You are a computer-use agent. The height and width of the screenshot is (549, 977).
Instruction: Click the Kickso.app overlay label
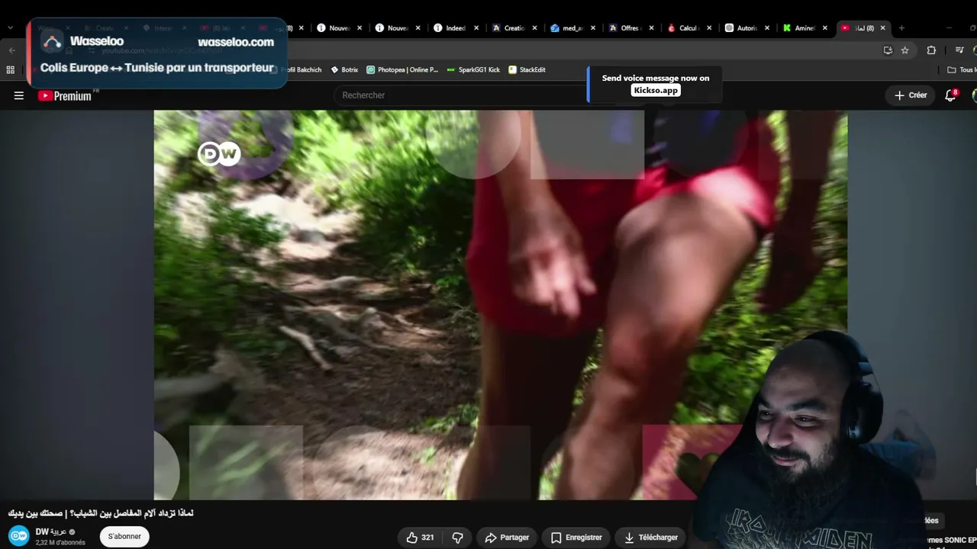point(656,90)
